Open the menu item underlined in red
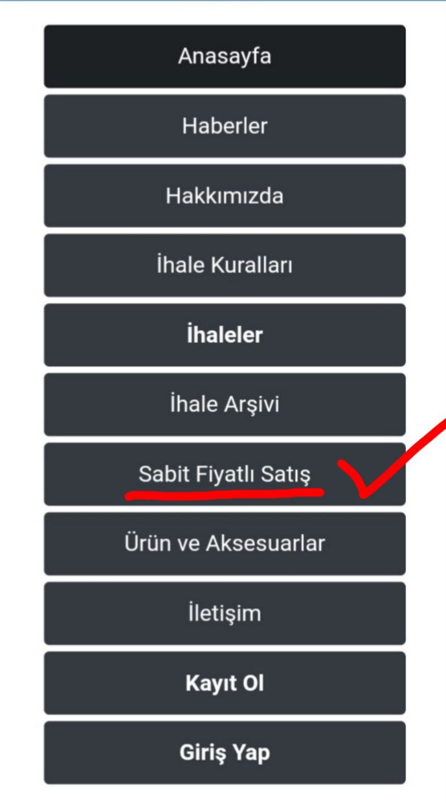 [x=225, y=474]
